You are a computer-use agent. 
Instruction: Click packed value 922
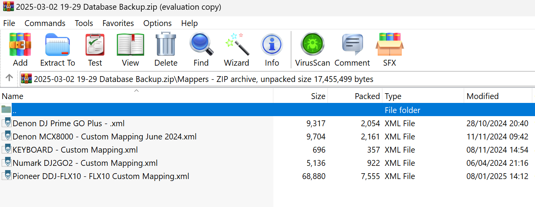373,163
